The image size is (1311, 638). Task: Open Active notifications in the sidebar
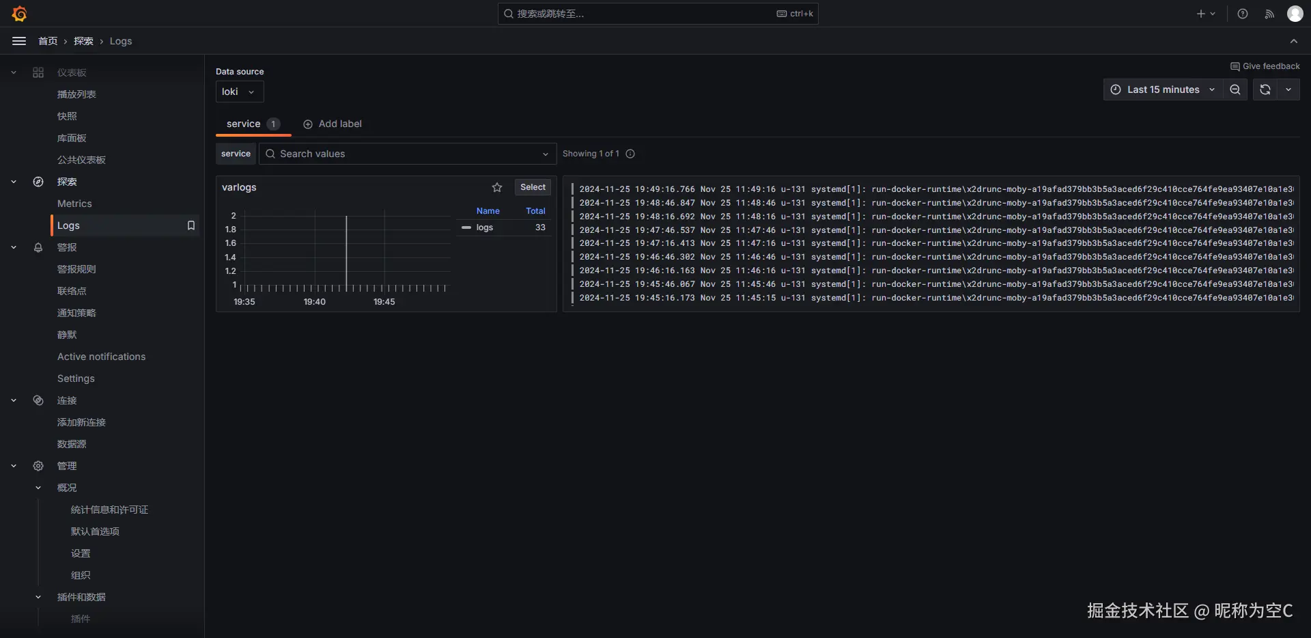tap(101, 357)
